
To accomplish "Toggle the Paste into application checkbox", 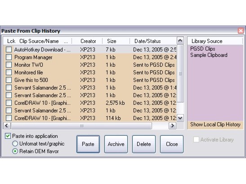I will 8,136.
